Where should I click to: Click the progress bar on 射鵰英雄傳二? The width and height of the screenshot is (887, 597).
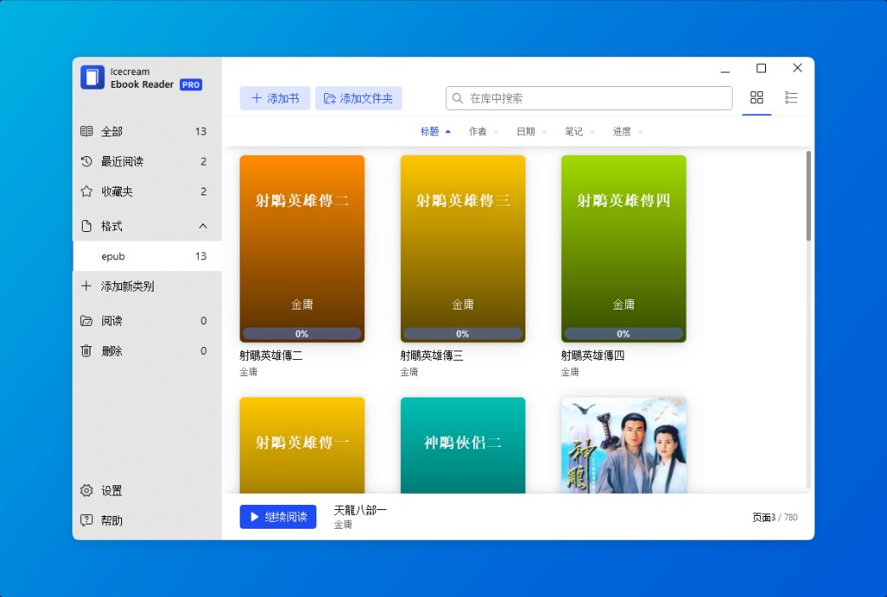302,333
